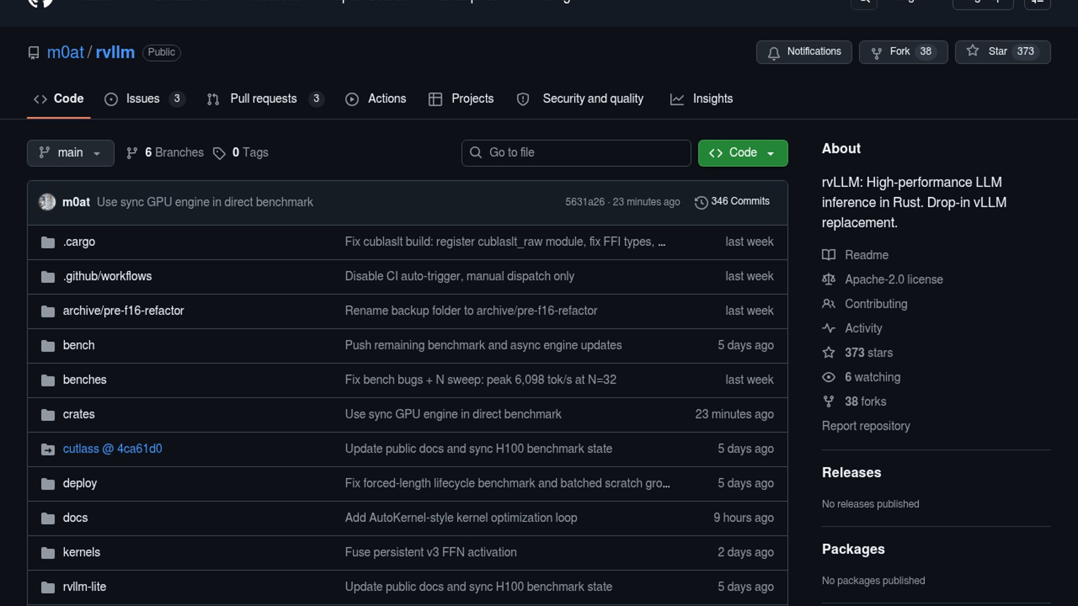The height and width of the screenshot is (606, 1078).
Task: Click the Notifications bell icon
Action: 774,52
